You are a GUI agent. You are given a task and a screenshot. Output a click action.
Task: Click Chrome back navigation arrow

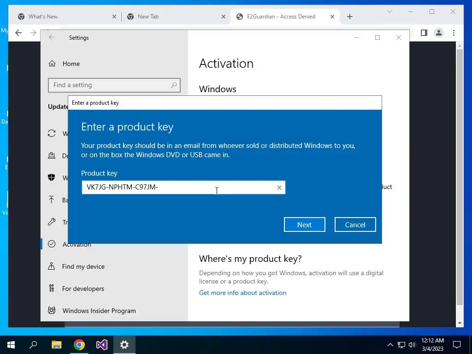(x=18, y=33)
